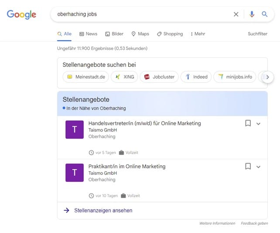Click the Google logo
280x233 pixels.
[21, 14]
